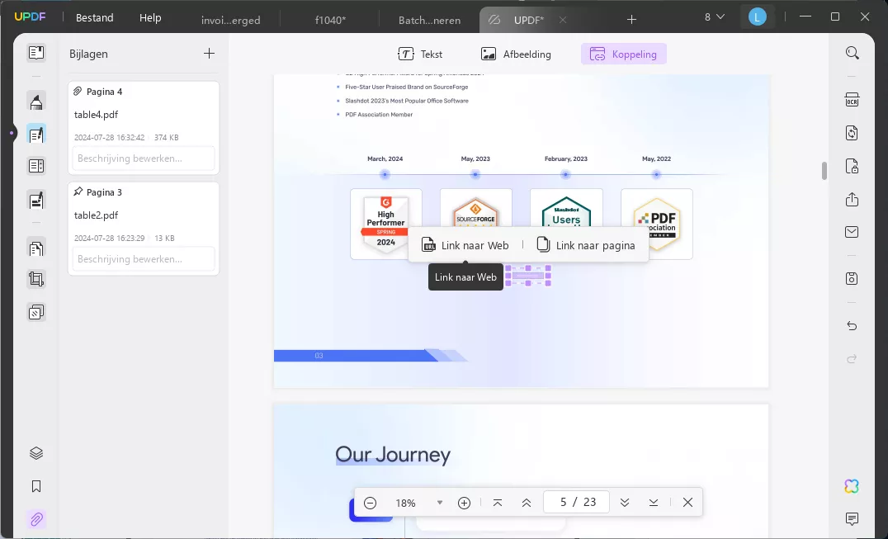This screenshot has width=888, height=539.
Task: Open the Bookmarks panel icon
Action: 36,486
